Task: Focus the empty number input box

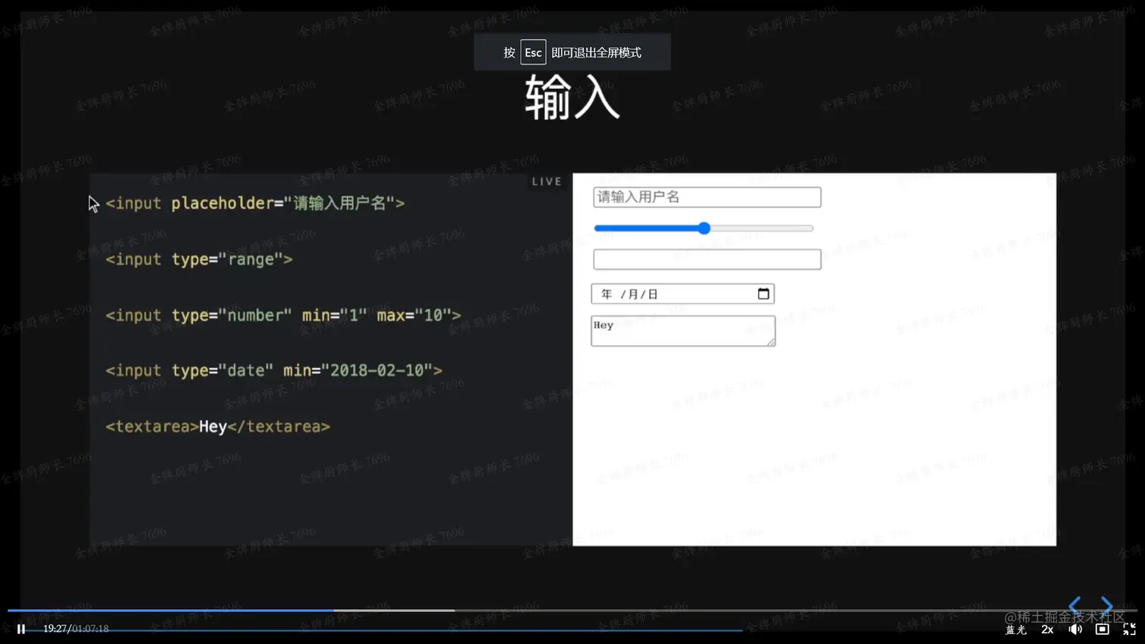Action: pos(707,260)
